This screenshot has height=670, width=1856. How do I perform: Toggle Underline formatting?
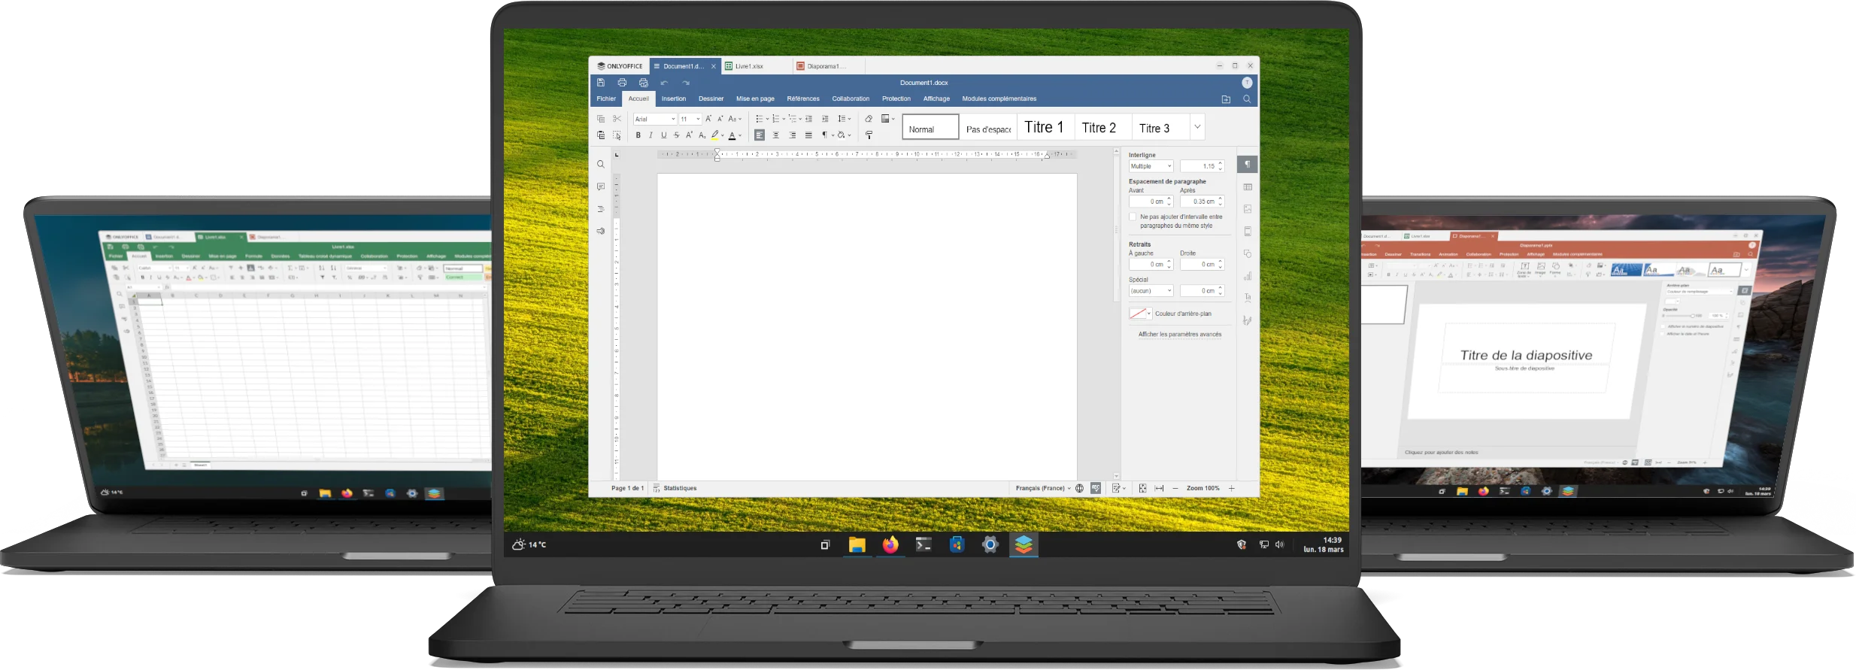[x=663, y=135]
